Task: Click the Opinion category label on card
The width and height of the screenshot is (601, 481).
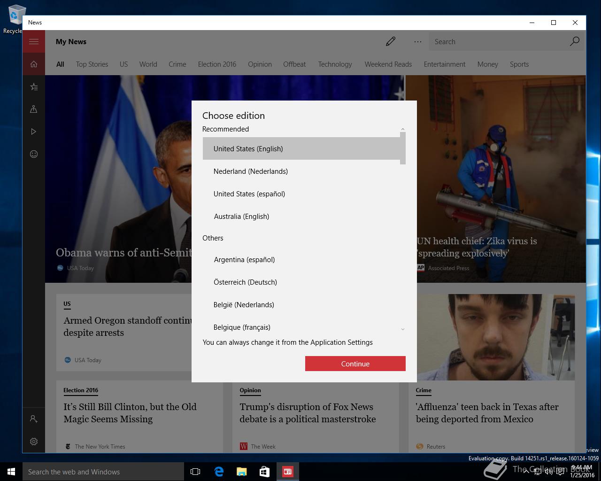Action: (x=250, y=390)
